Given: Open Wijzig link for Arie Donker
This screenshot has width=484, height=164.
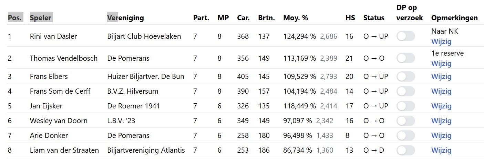Looking at the screenshot, I should pyautogui.click(x=441, y=135).
